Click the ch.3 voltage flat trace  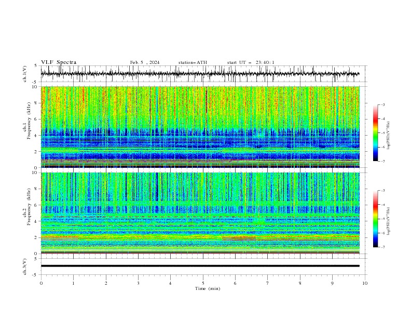pos(200,266)
